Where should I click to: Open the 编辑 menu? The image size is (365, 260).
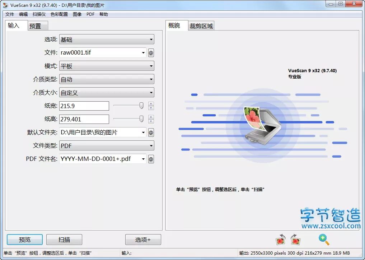[23, 14]
